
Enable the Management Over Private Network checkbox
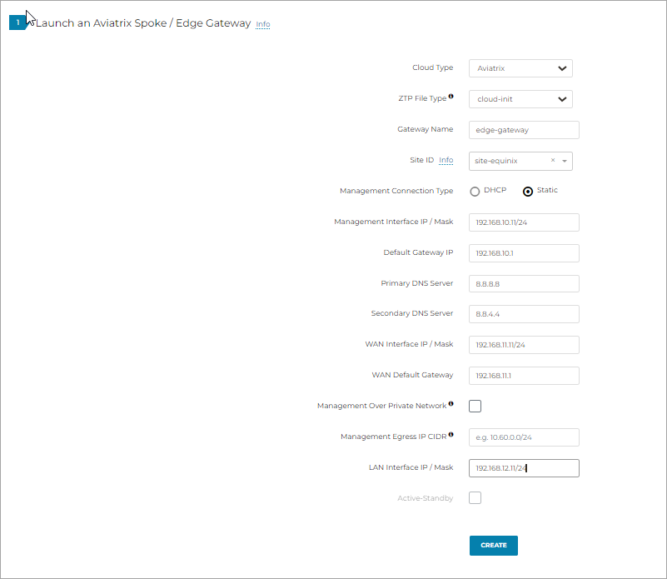coord(475,406)
